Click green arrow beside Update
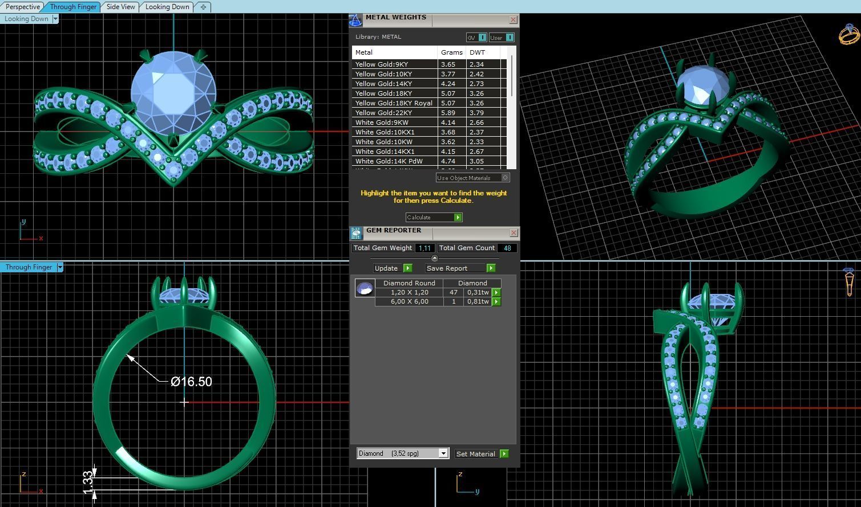 click(x=407, y=268)
